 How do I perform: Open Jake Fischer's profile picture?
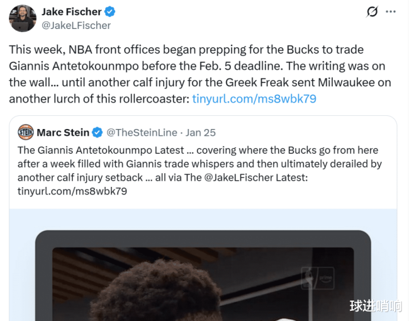pos(23,18)
